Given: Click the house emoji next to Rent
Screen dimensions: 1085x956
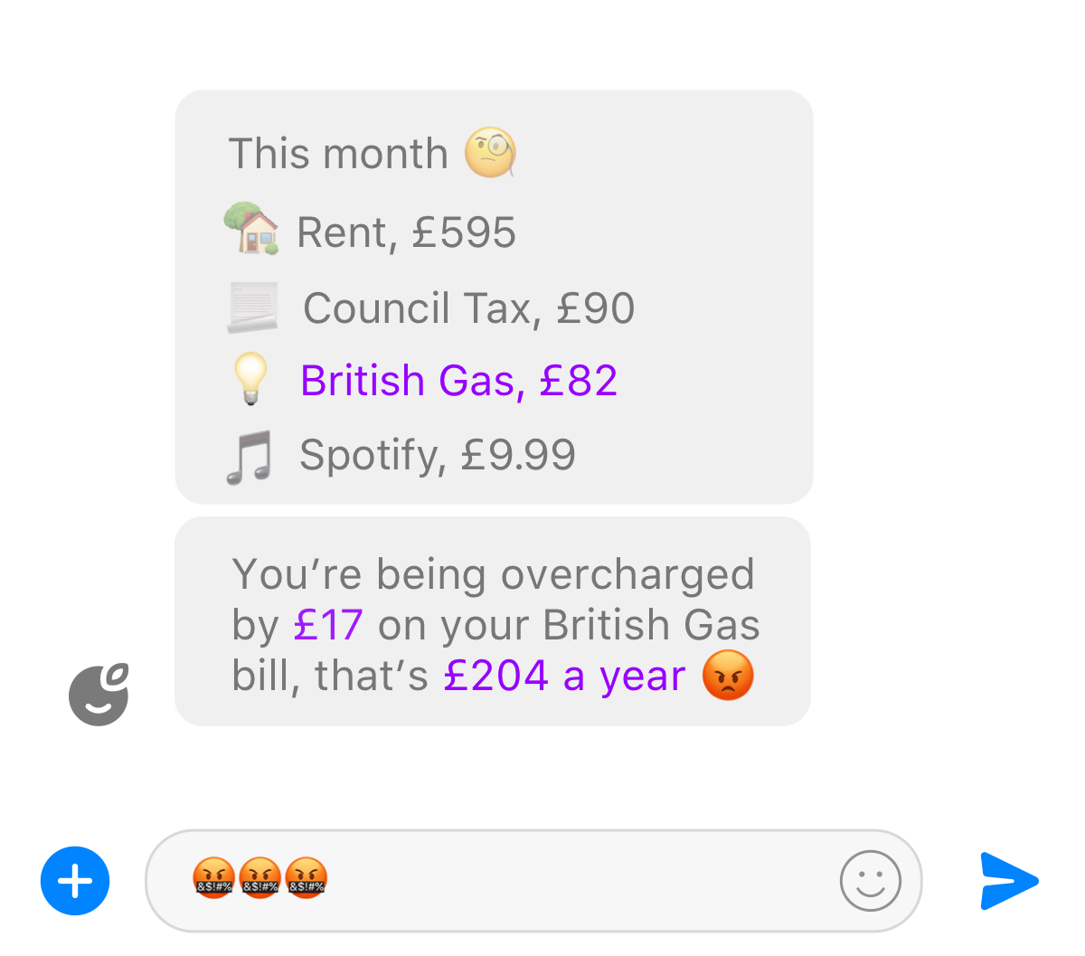Looking at the screenshot, I should 251,228.
